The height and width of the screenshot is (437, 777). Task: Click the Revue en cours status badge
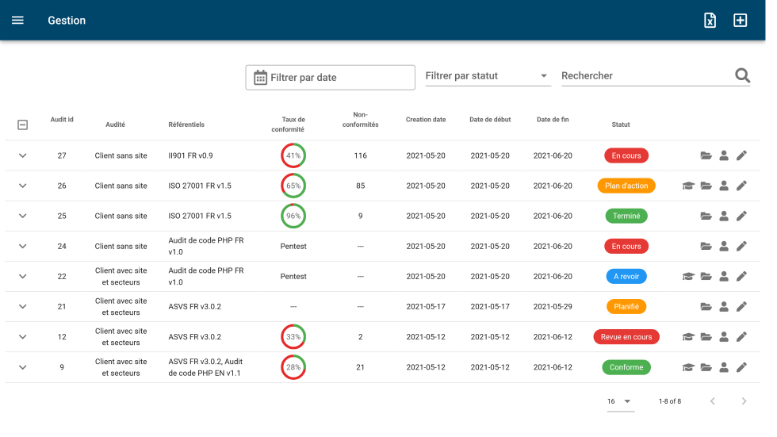point(626,337)
